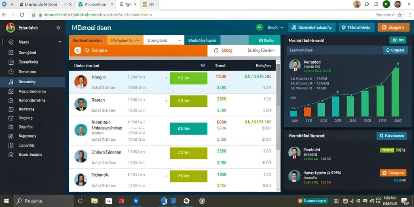Click the green circular icon in the header
The height and width of the screenshot is (207, 414).
(x=259, y=27)
